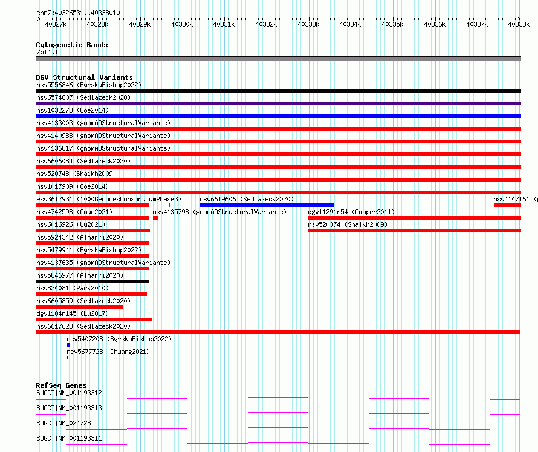538x452 pixels.
Task: Select the black bar under nsv5846977
Action: [92, 281]
